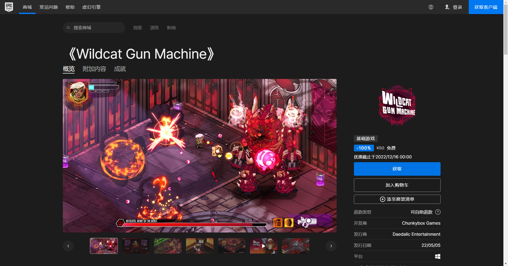Switch to the 附加内容 tab
The image size is (508, 266).
point(95,69)
